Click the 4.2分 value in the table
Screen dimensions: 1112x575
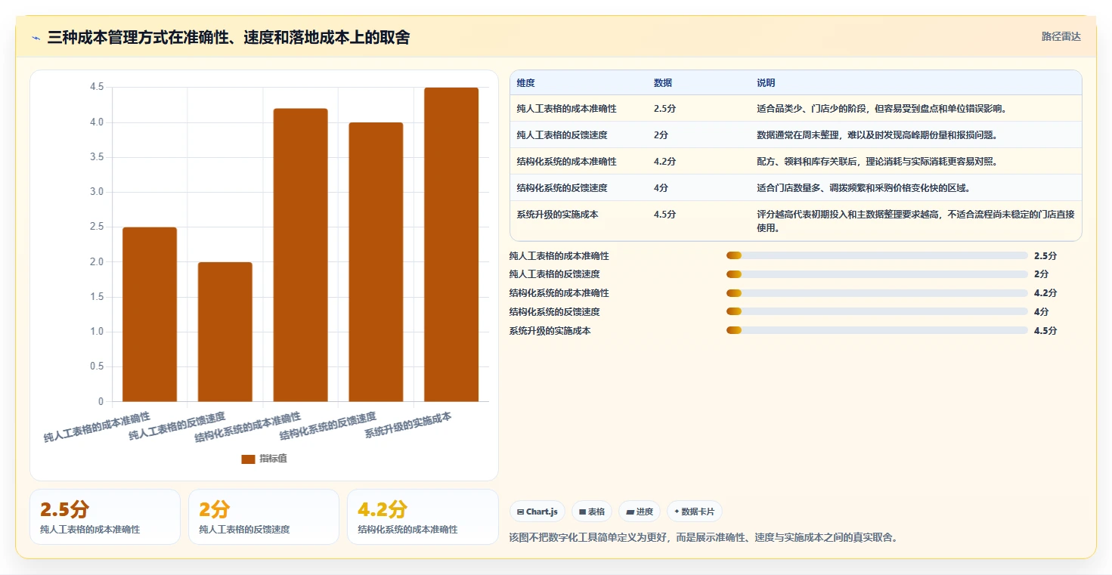664,162
